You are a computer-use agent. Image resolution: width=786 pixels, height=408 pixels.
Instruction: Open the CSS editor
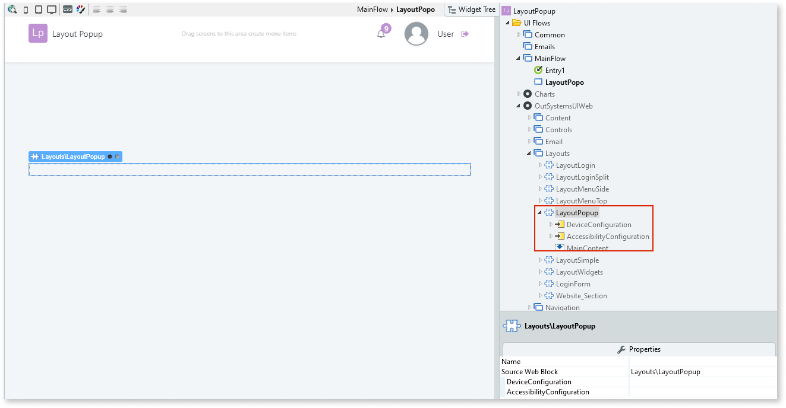(x=68, y=9)
